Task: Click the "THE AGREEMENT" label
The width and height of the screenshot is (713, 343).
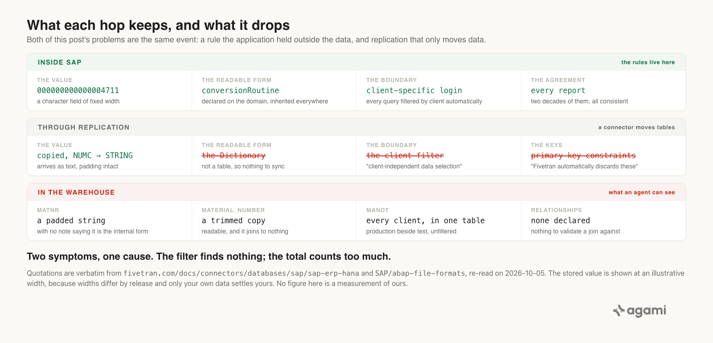Action: pyautogui.click(x=558, y=80)
